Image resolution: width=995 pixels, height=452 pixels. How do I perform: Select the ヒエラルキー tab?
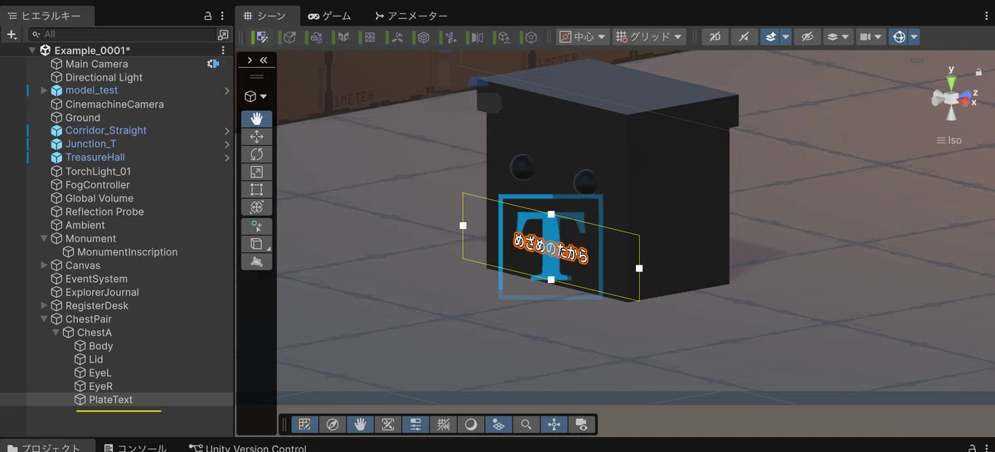pyautogui.click(x=47, y=16)
